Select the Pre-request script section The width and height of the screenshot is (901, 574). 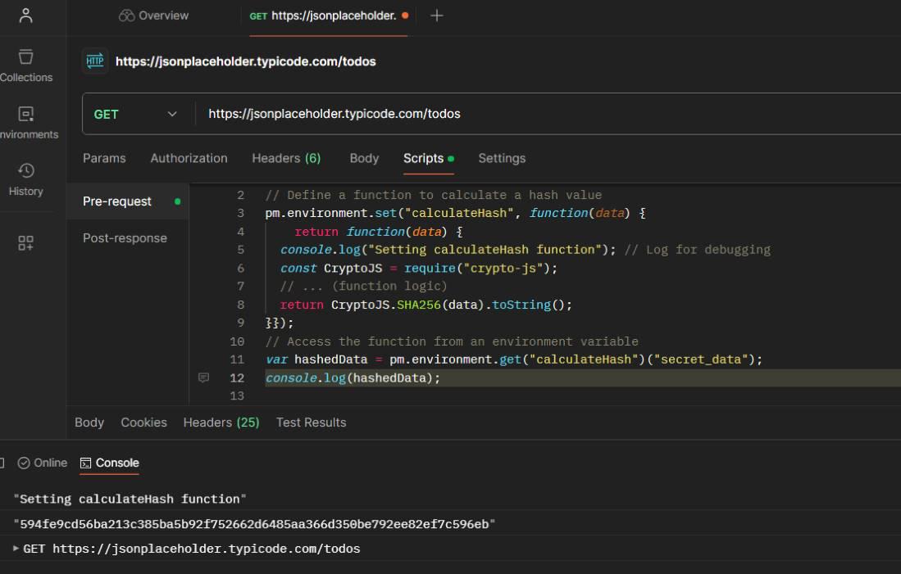click(117, 201)
